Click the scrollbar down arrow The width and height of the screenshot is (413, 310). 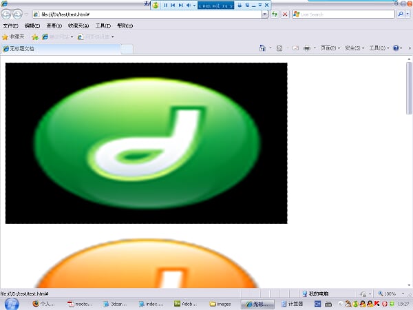pyautogui.click(x=409, y=285)
